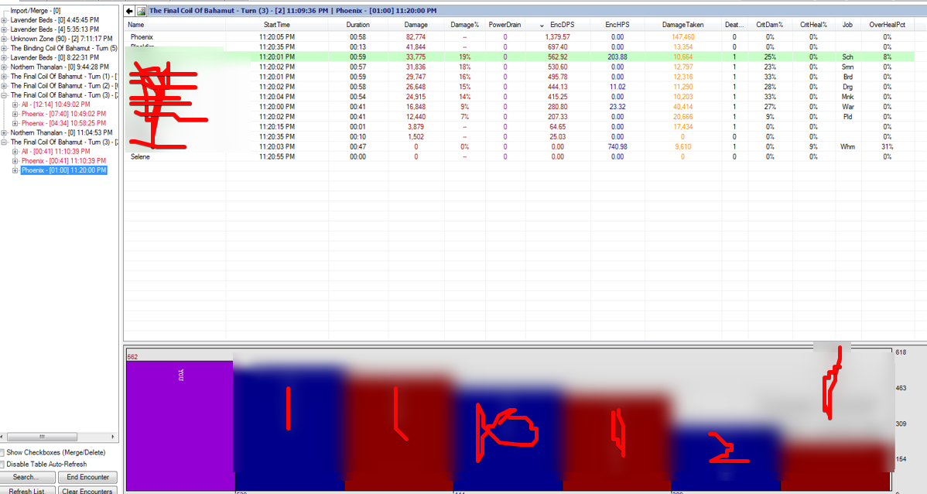
Task: Sort by the Job column header
Action: (847, 25)
